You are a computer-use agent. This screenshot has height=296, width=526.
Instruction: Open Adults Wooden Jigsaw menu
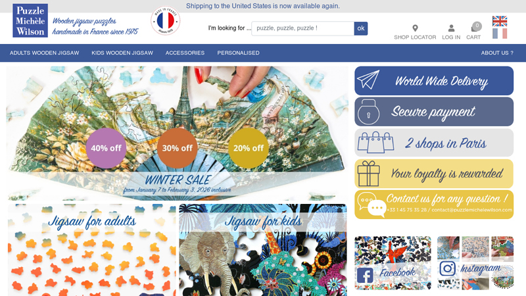click(x=44, y=53)
